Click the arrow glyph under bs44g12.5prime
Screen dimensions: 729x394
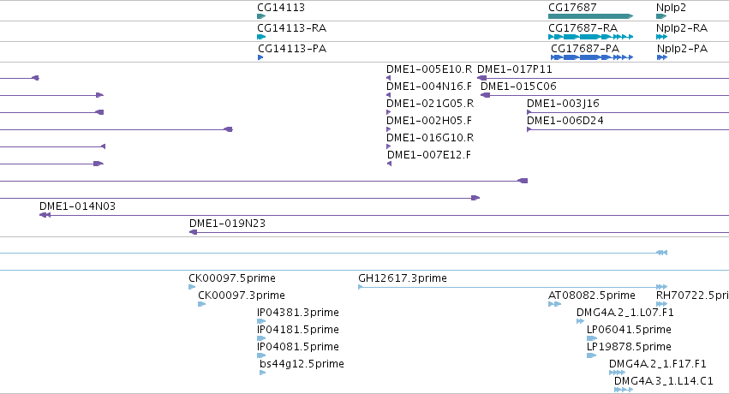(x=263, y=373)
